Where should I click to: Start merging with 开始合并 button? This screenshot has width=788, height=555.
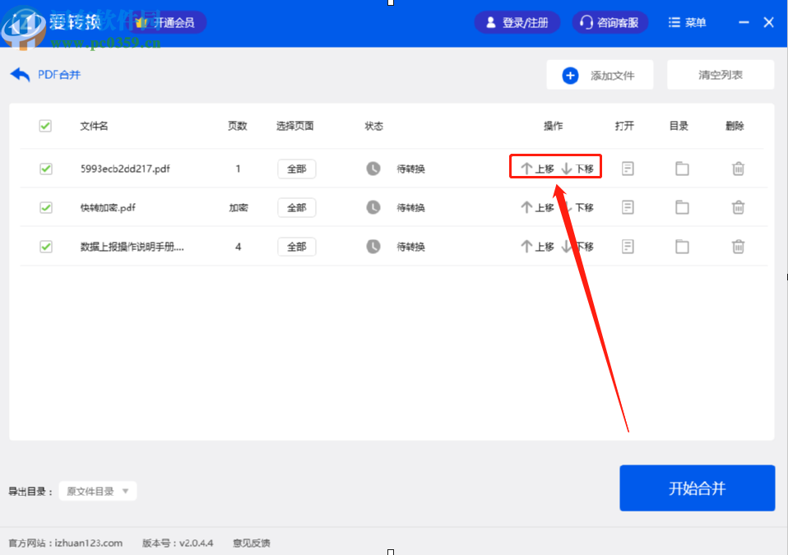coord(697,488)
